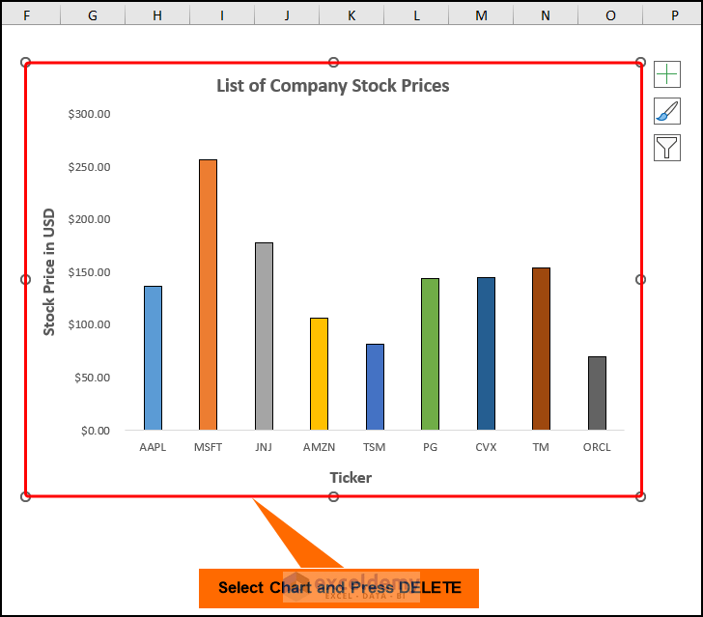This screenshot has width=703, height=617.
Task: Click the blue TSM bar
Action: tap(375, 387)
